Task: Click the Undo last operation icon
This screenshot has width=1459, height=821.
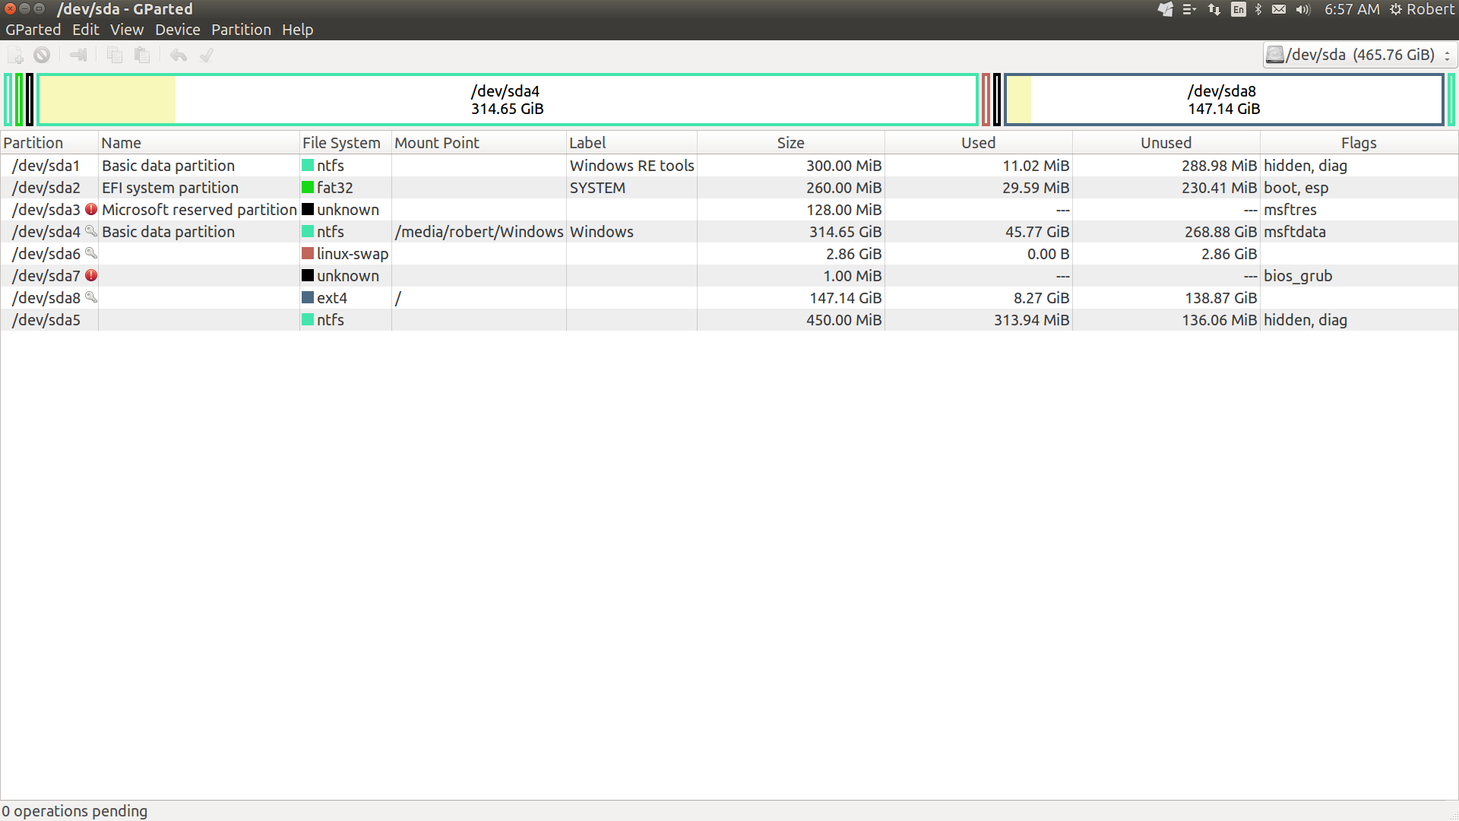Action: click(179, 55)
